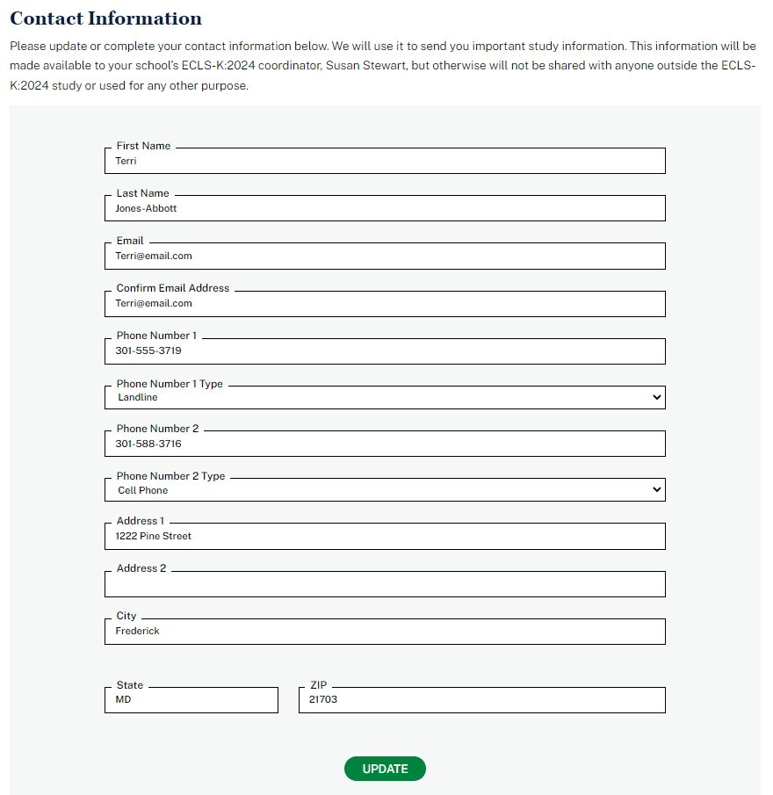Click the 'Phone Number 2 Type' label text
The height and width of the screenshot is (795, 773).
coord(170,476)
